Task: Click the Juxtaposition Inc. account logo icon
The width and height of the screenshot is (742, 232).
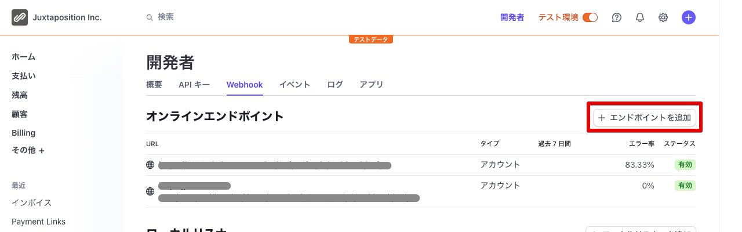Action: click(x=20, y=17)
